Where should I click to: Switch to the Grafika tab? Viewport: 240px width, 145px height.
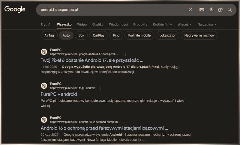[98, 25]
